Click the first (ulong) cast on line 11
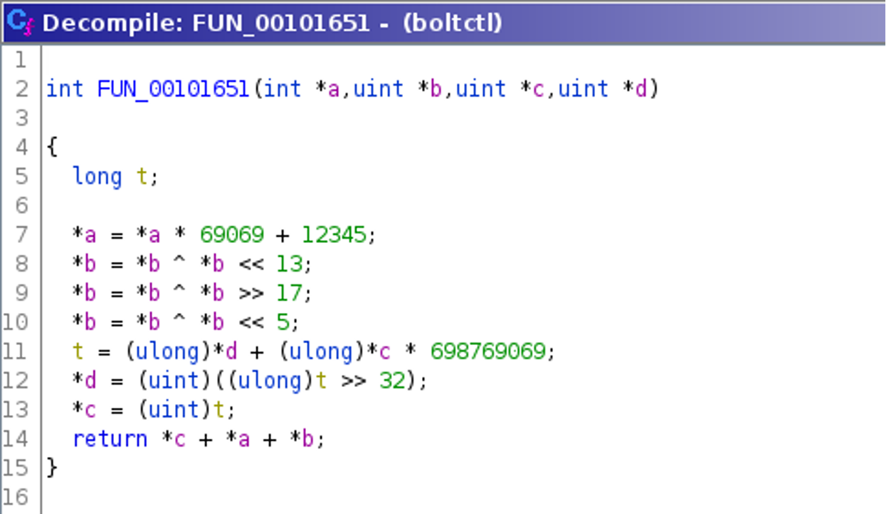This screenshot has height=514, width=886. 167,352
